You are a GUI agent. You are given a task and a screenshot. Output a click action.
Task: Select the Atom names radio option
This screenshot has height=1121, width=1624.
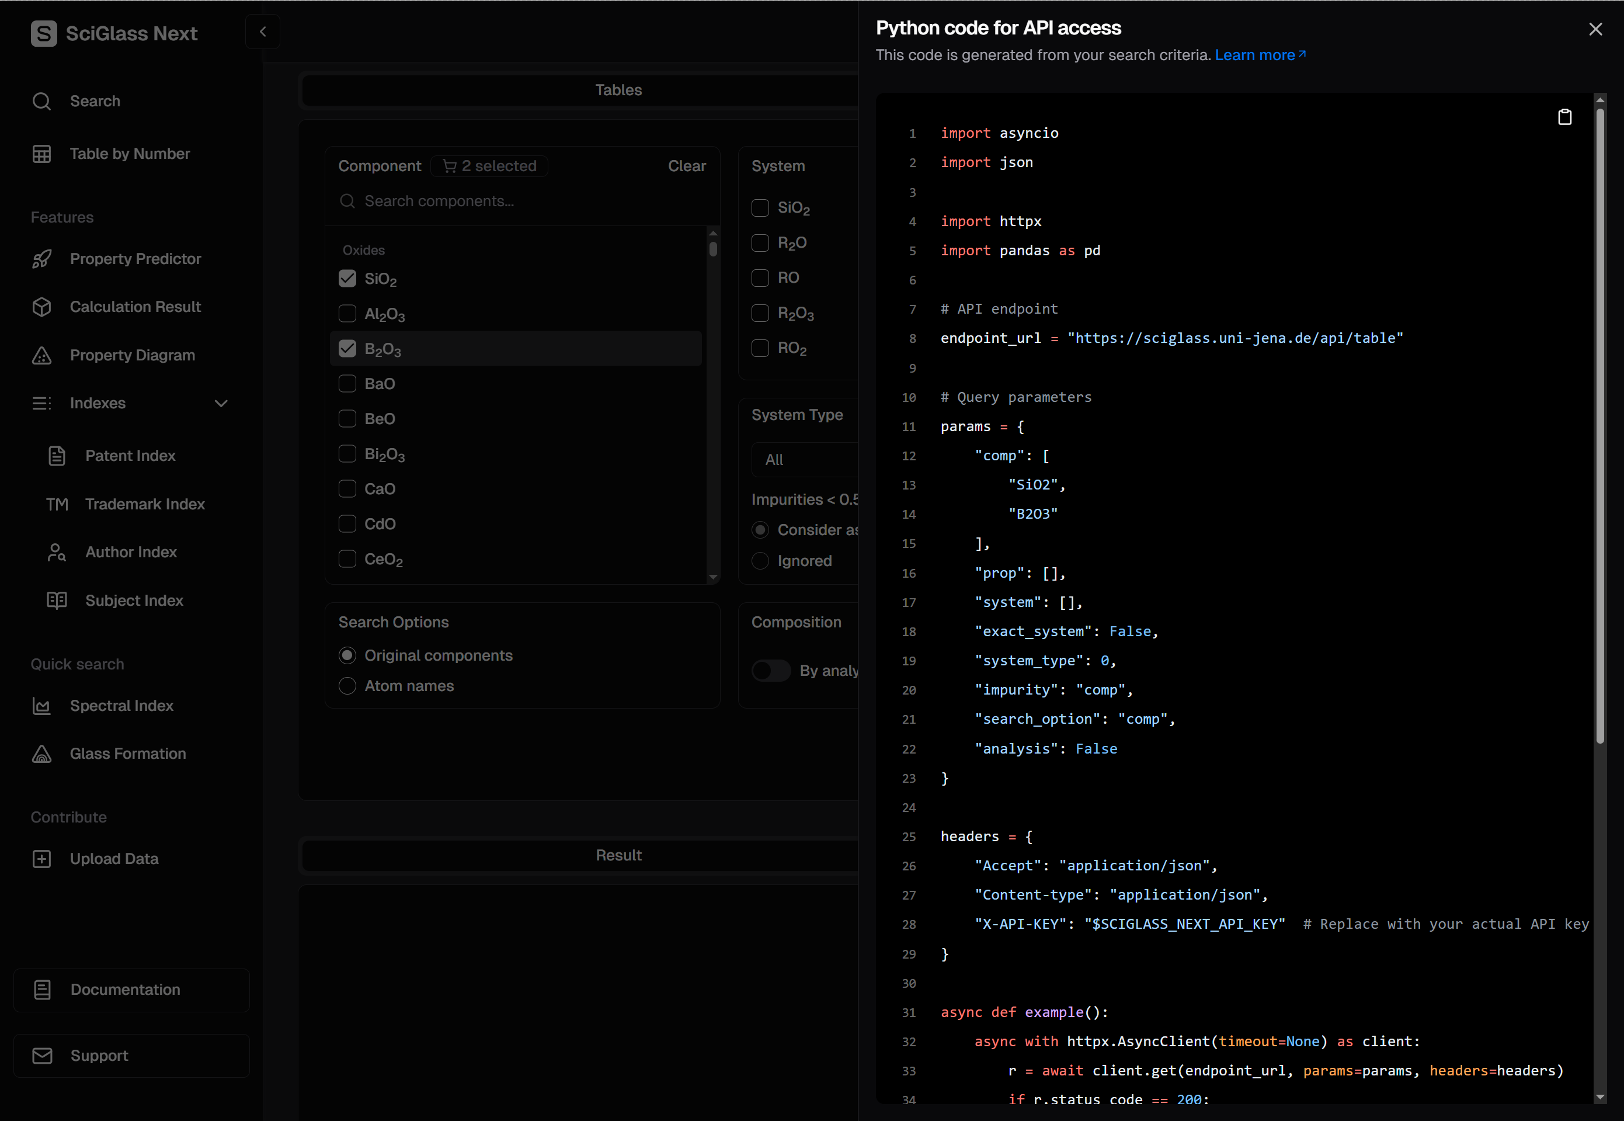coord(347,686)
